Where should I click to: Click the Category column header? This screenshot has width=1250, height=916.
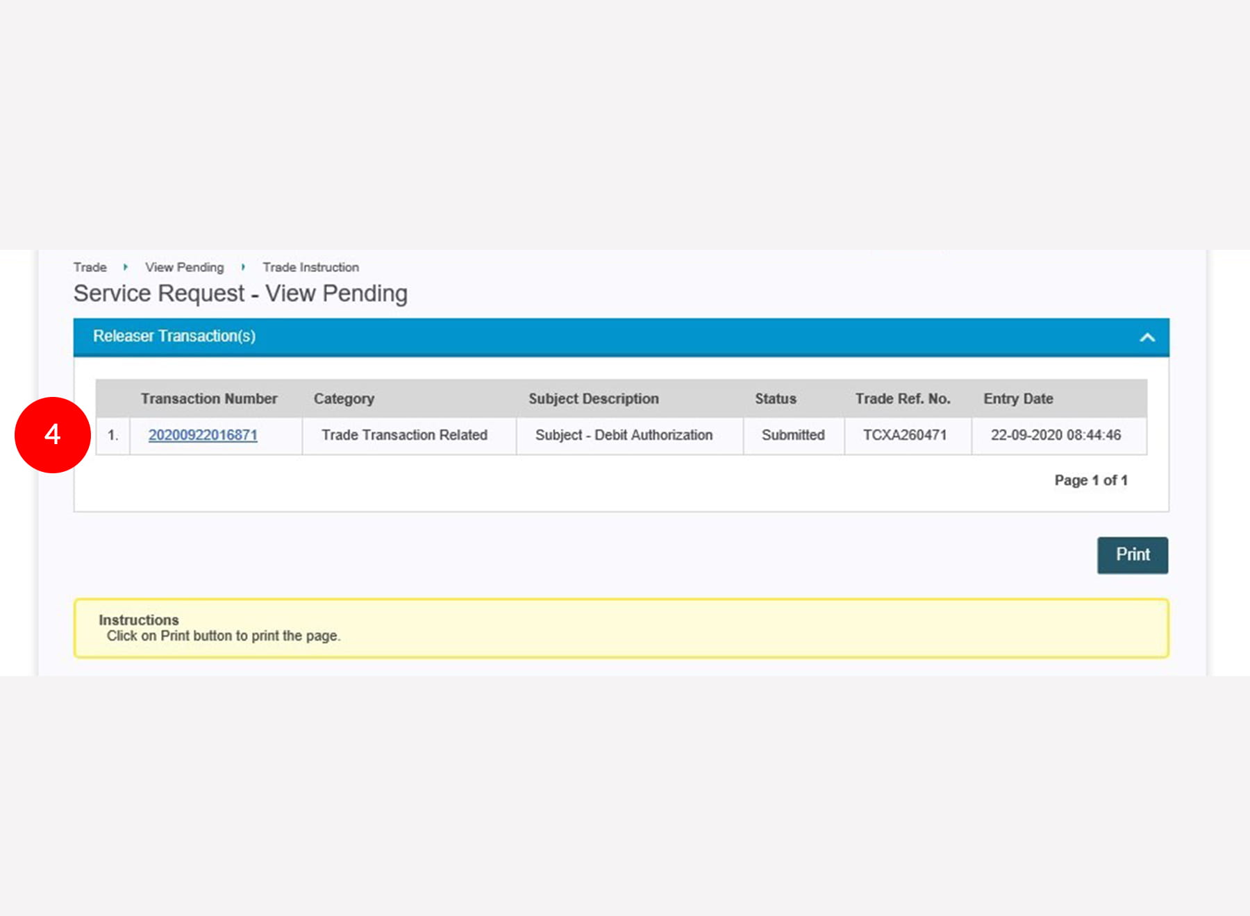pyautogui.click(x=344, y=398)
